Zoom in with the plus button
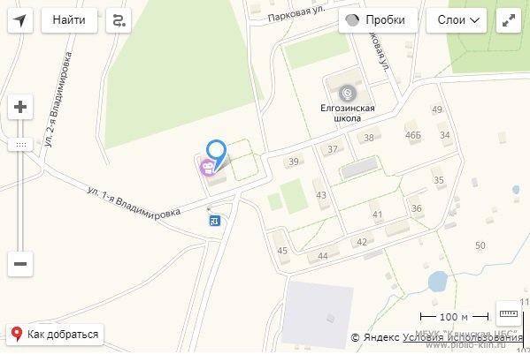This screenshot has width=530, height=354. (20, 107)
